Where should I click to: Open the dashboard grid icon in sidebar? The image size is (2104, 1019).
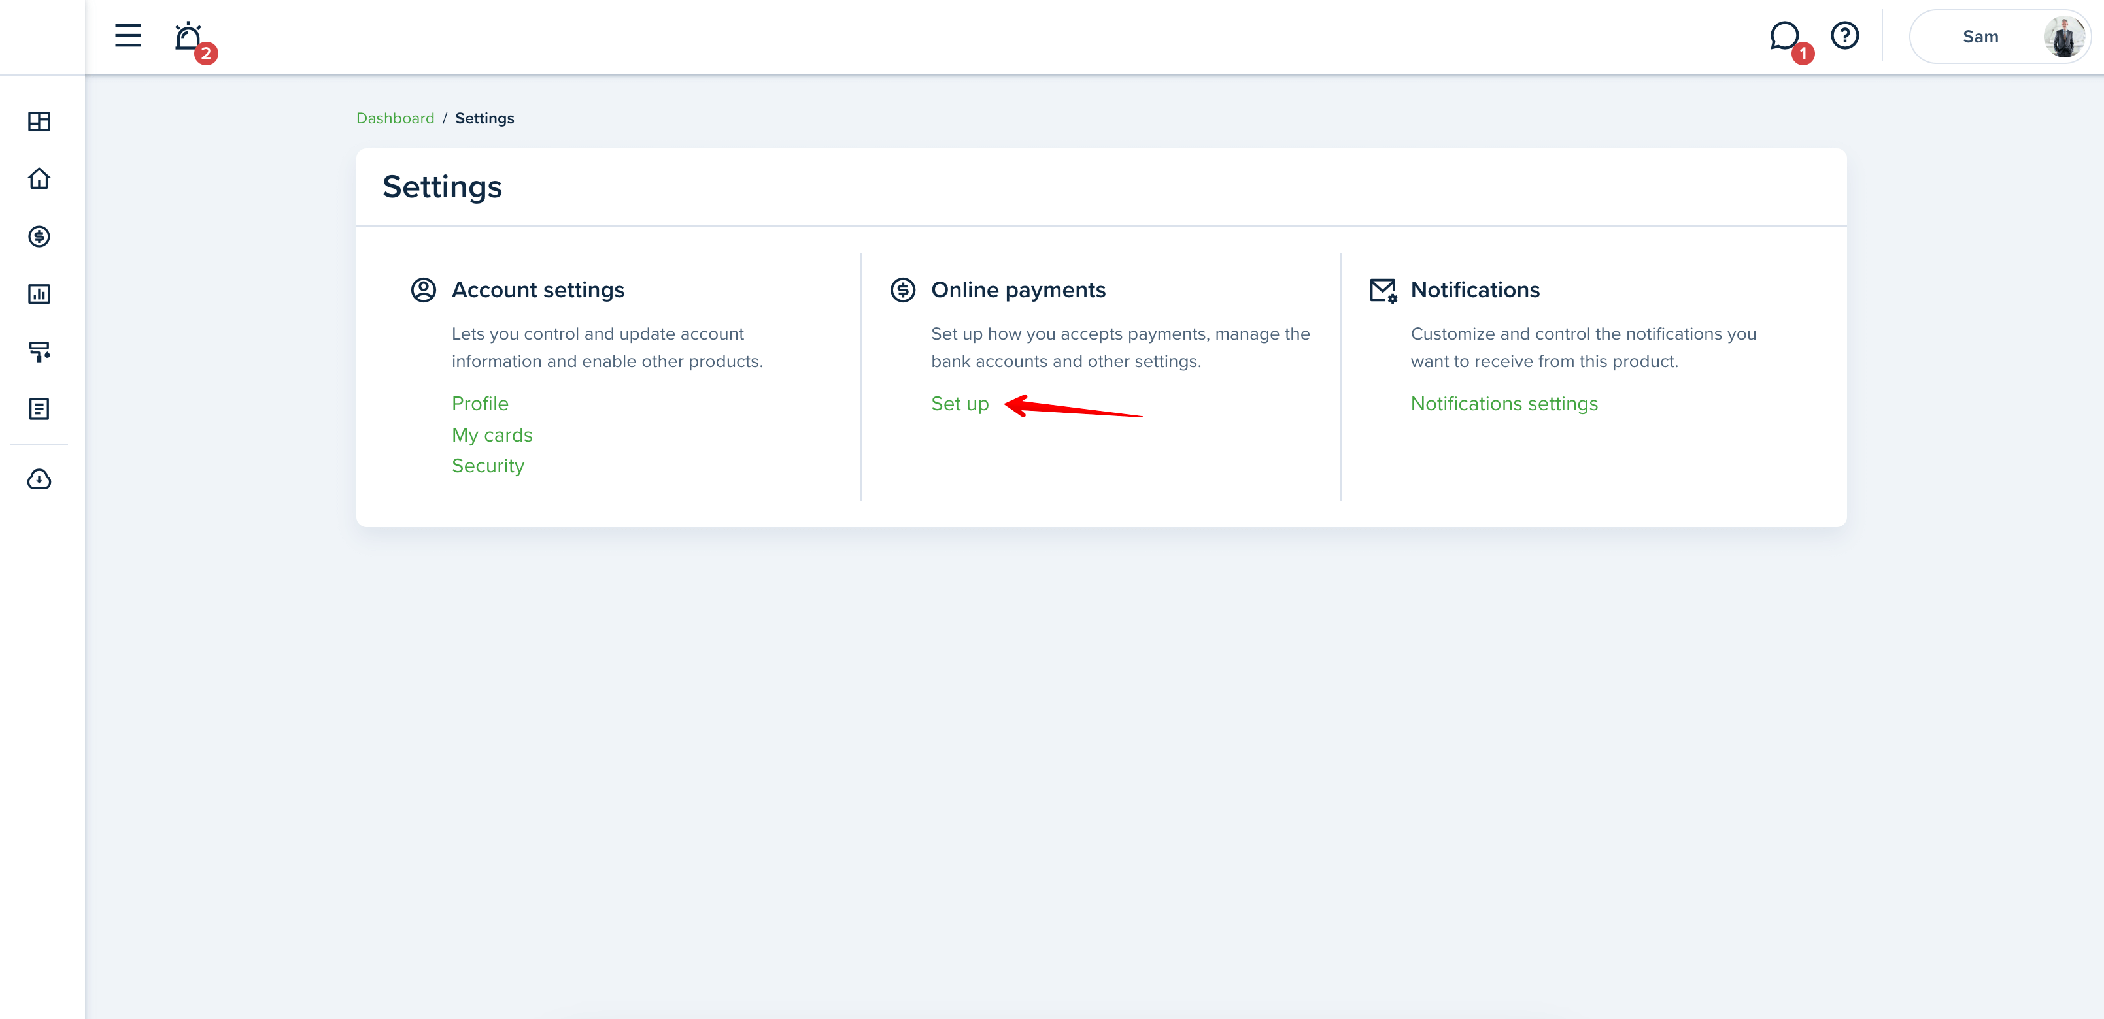coord(39,121)
